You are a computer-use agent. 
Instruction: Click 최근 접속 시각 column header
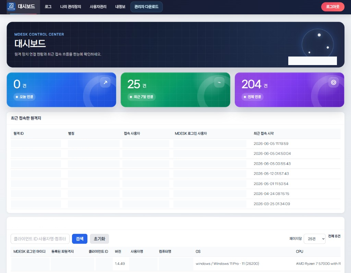(264, 133)
